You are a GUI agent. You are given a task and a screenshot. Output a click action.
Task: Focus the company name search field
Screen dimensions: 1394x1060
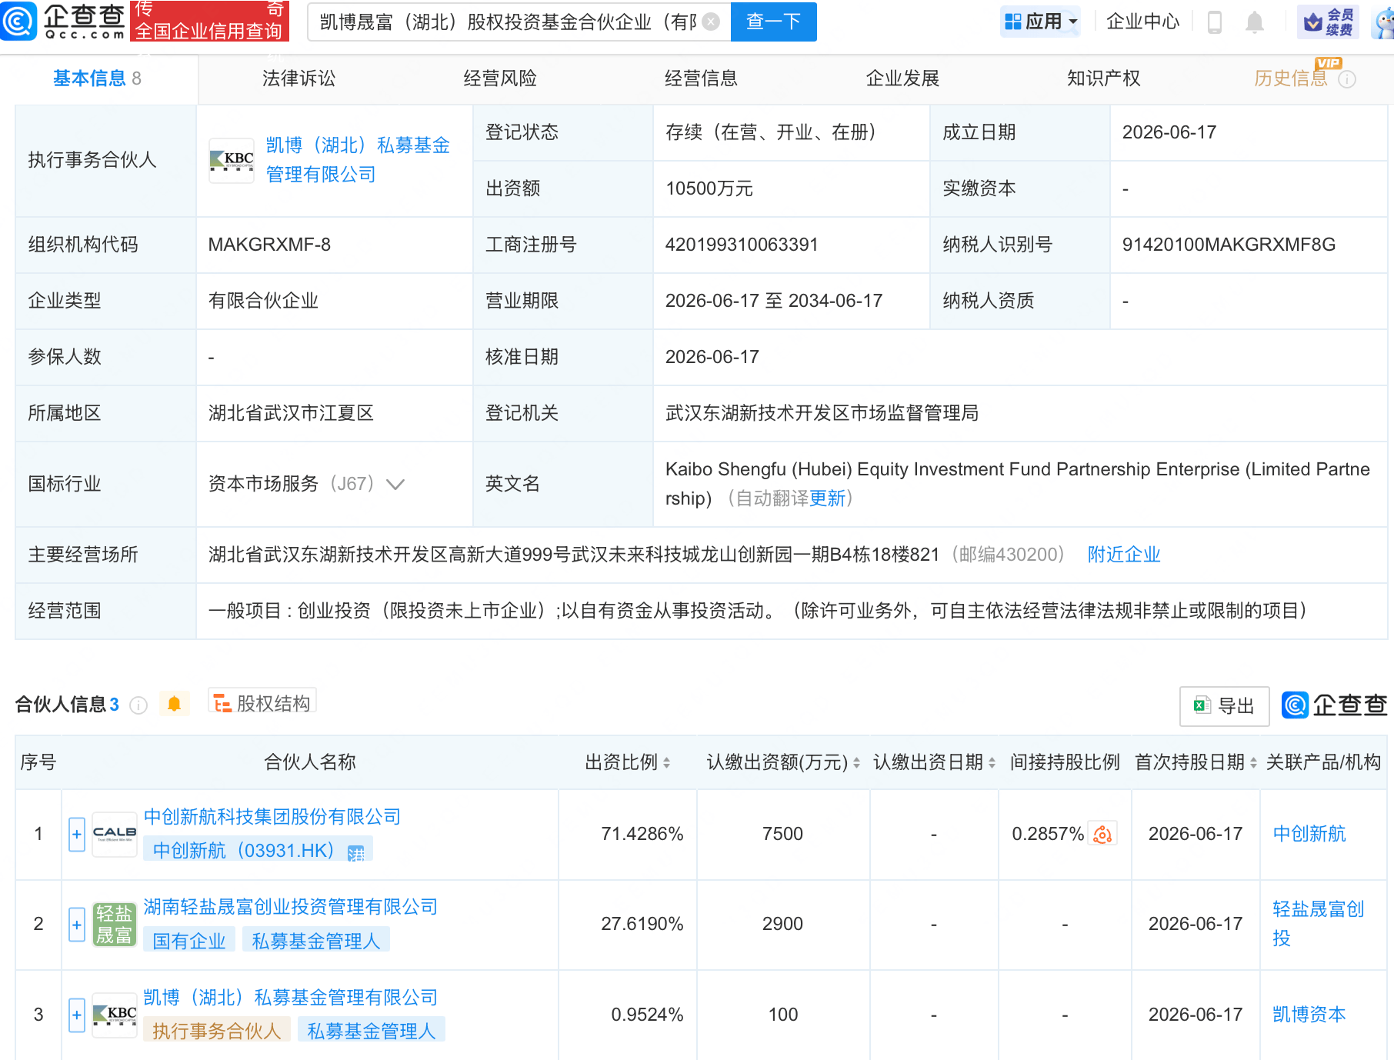508,22
